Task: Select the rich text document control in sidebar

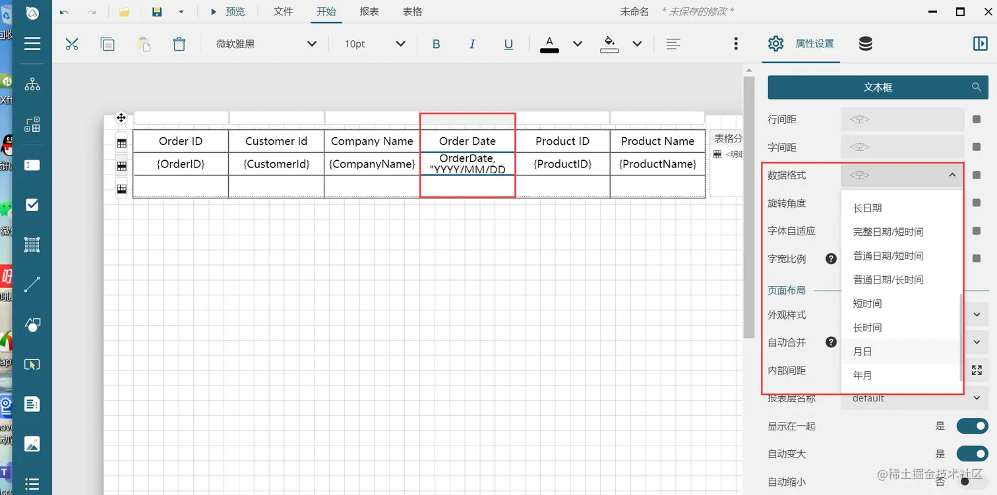Action: pyautogui.click(x=32, y=403)
